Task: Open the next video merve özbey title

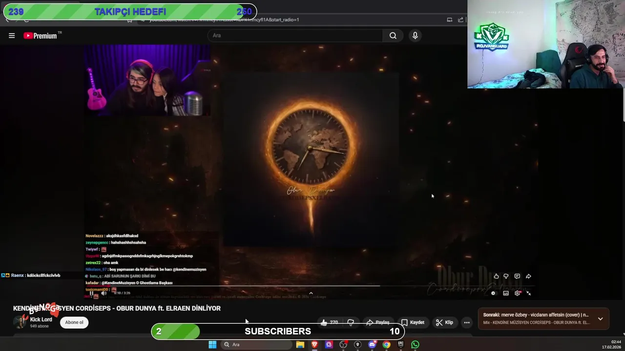Action: click(x=536, y=315)
